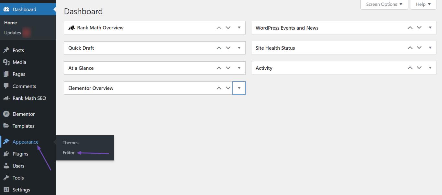The image size is (442, 195).
Task: Click Rank Math logo in Overview widget title
Action: click(72, 28)
